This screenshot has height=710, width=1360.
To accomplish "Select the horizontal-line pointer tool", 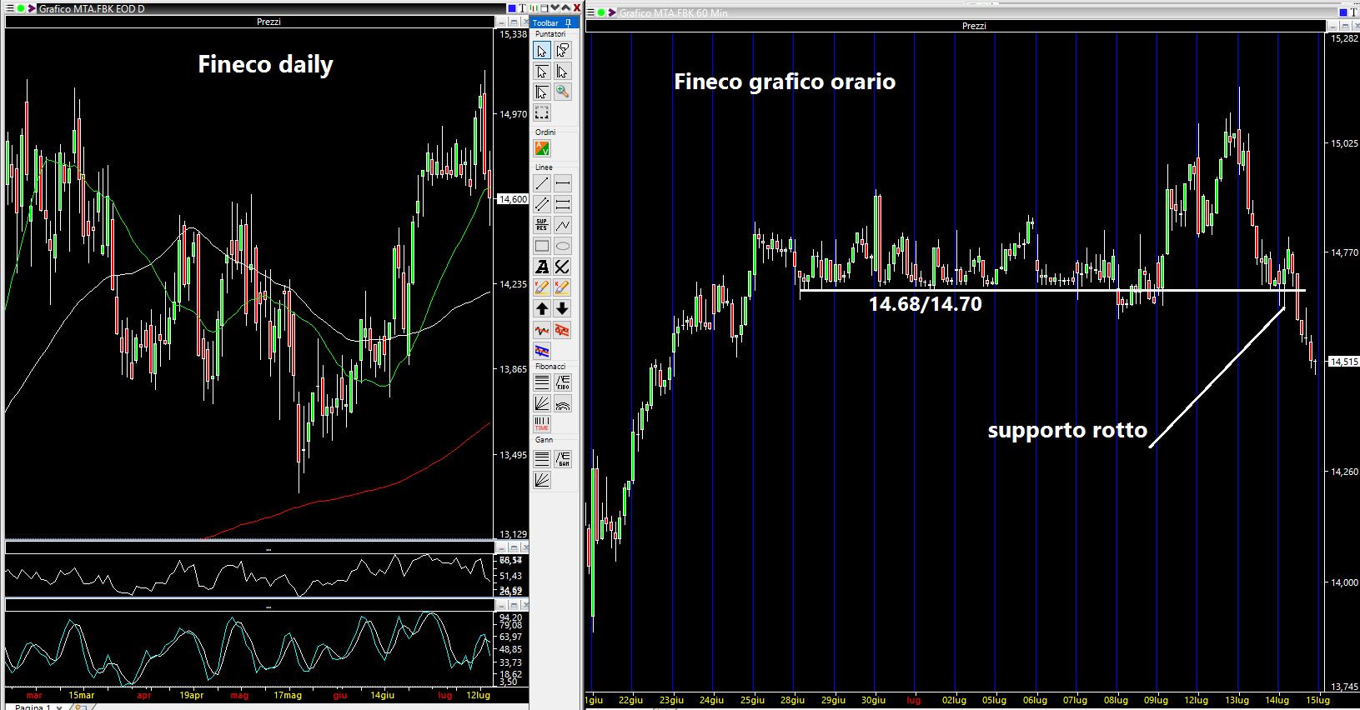I will (x=542, y=72).
